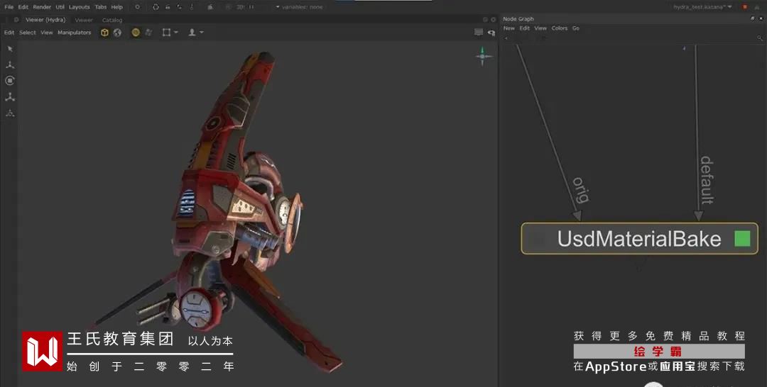Open the Manipulators menu
This screenshot has width=767, height=387.
coord(75,33)
